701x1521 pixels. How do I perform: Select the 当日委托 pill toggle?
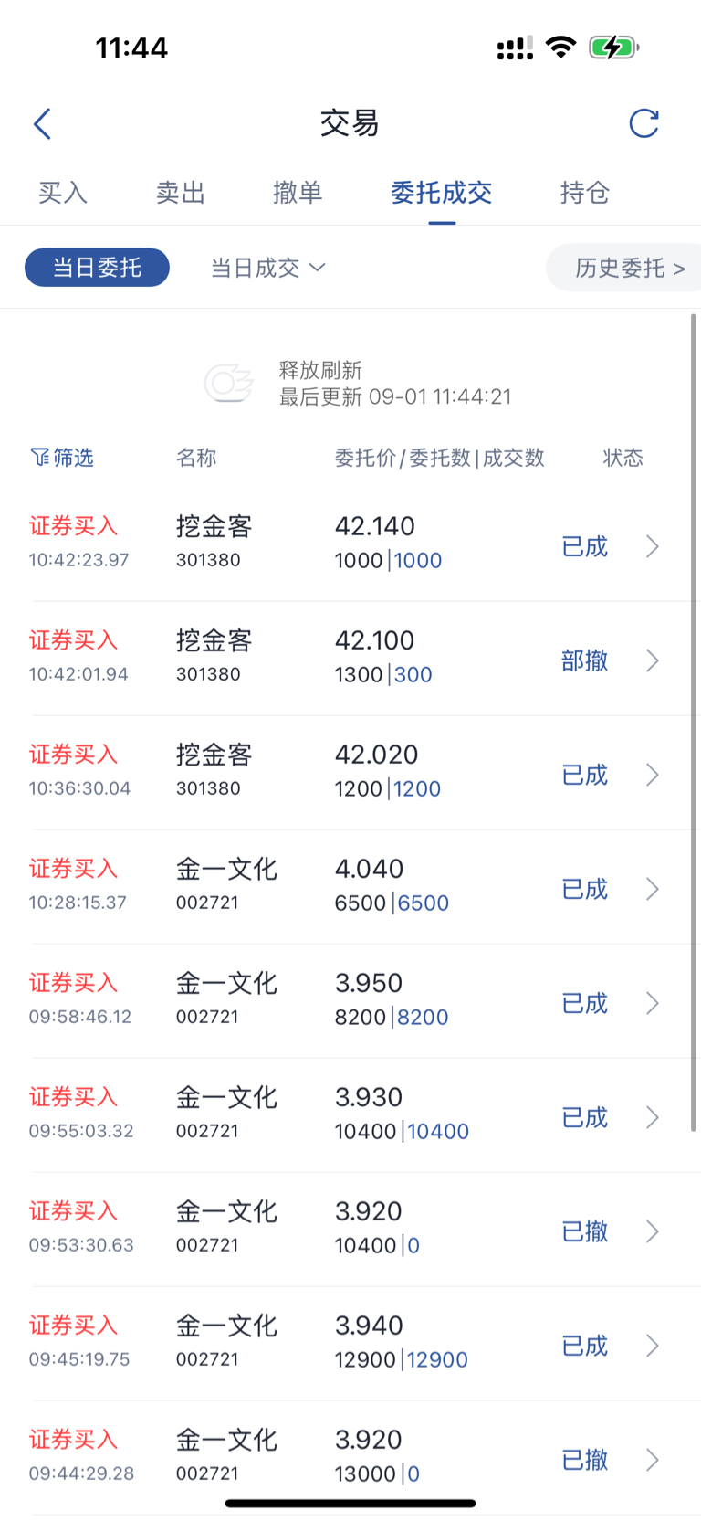[97, 268]
